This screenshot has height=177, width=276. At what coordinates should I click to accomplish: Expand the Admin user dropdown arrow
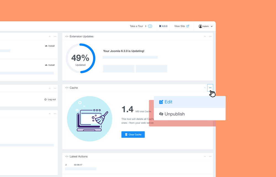(x=212, y=26)
